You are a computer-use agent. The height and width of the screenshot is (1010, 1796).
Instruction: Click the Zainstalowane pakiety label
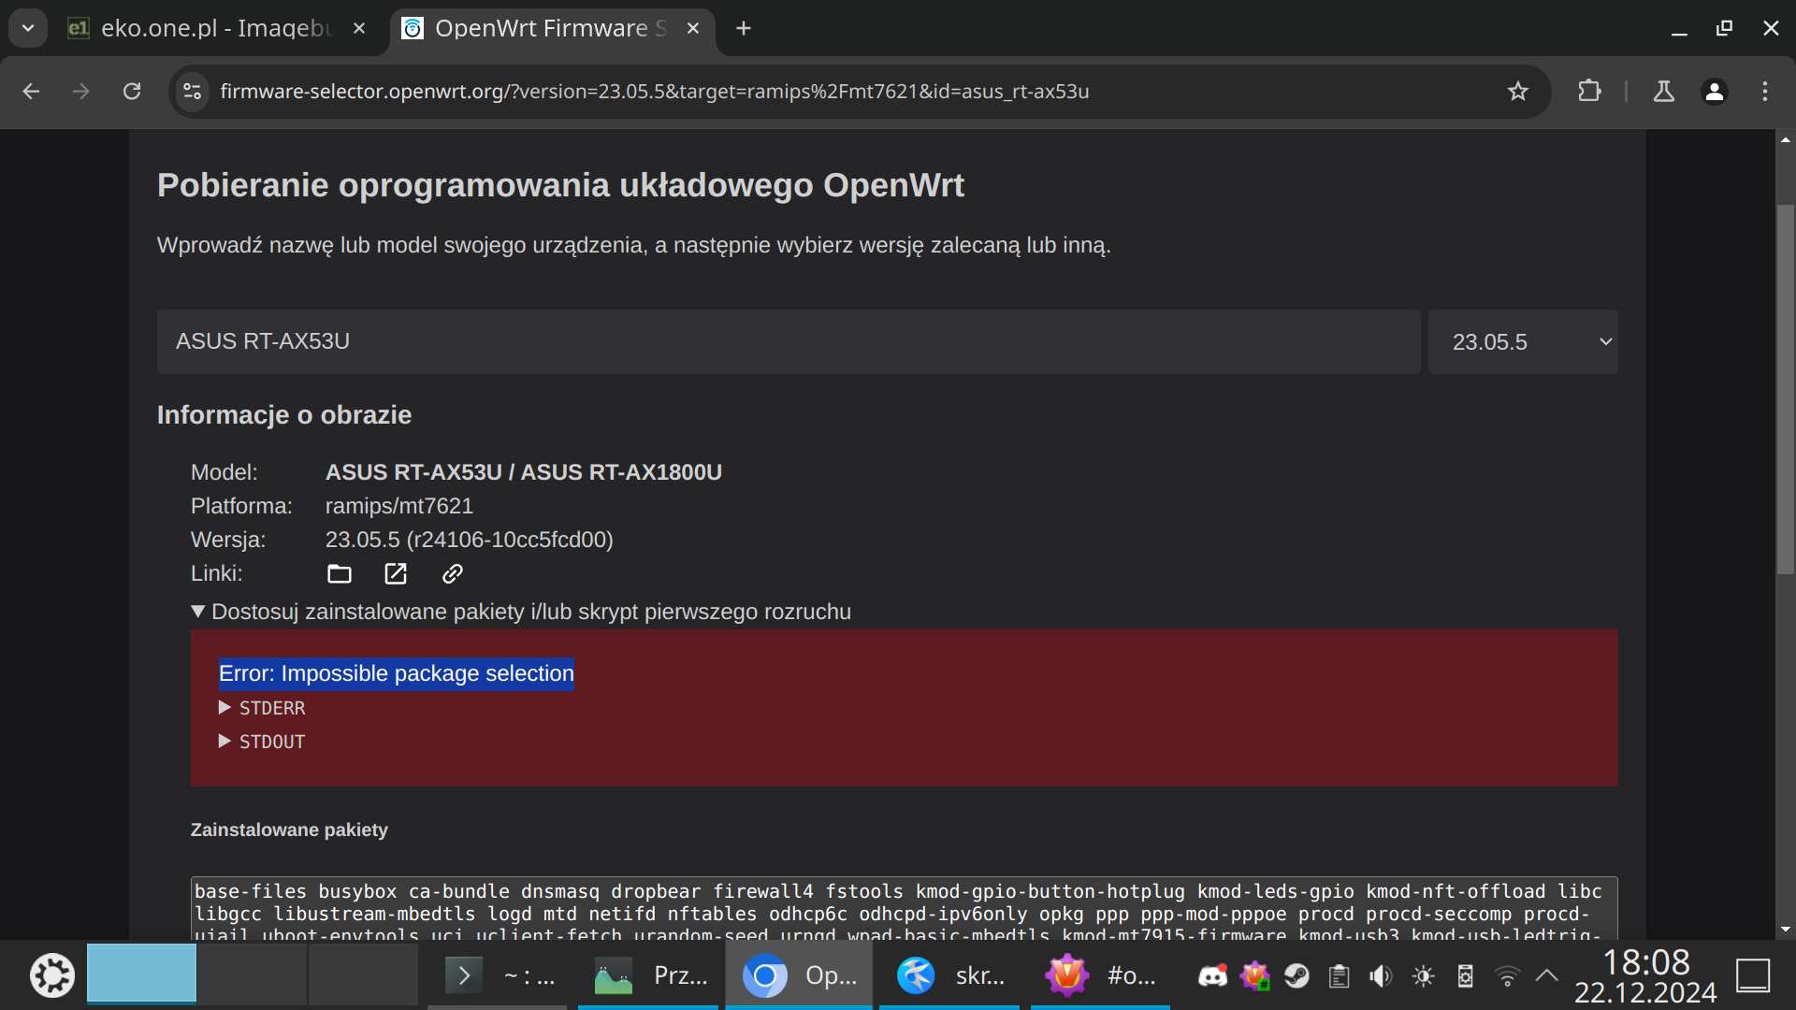289,830
